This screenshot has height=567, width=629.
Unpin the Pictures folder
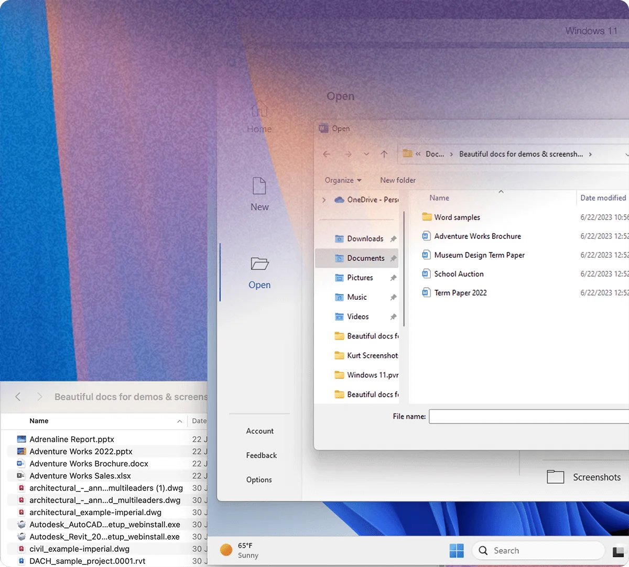pos(393,277)
